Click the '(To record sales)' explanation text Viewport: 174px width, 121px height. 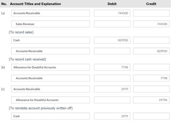pyautogui.click(x=21, y=32)
